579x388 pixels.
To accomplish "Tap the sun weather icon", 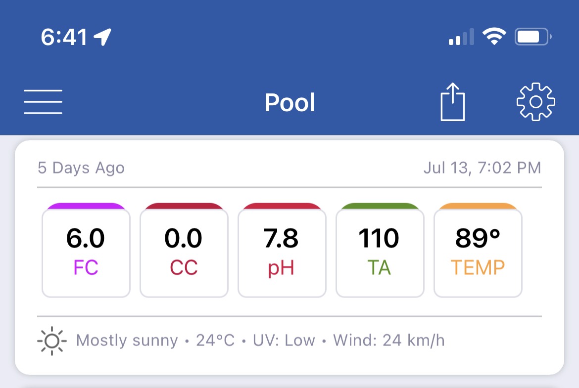I will coord(52,341).
